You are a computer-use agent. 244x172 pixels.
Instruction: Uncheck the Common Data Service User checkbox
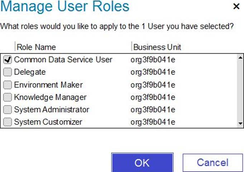click(8, 60)
